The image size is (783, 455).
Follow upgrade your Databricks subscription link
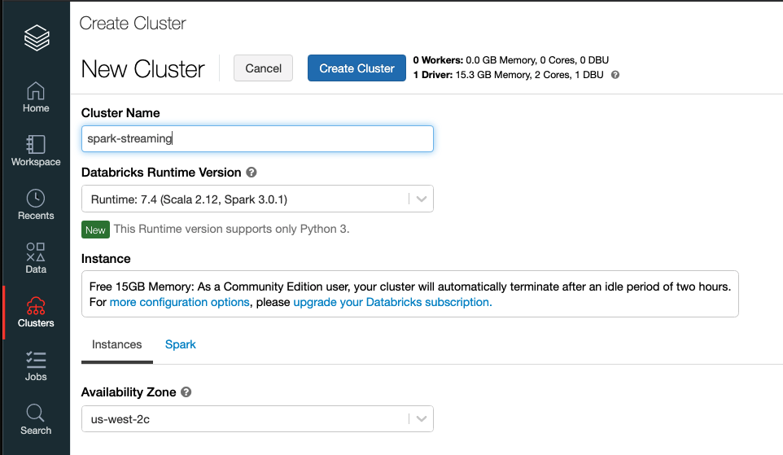tap(392, 302)
